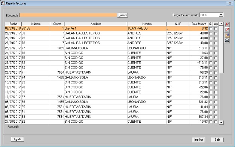235x147 pixels.
Task: Click the red arrow icon button
Action: coord(227,30)
